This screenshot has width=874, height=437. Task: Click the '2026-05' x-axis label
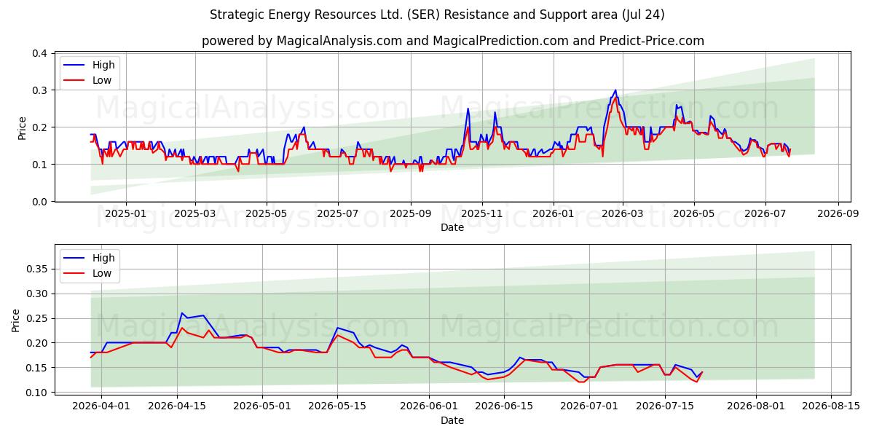click(693, 215)
